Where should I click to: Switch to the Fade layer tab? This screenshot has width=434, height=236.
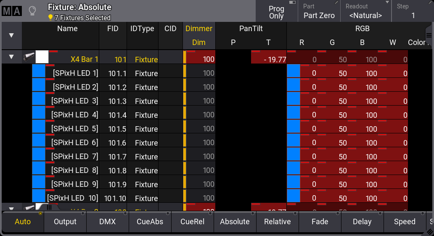320,222
